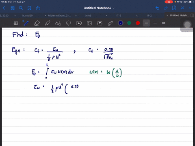Select the Lasso selection tool
The width and height of the screenshot is (195, 146).
click(68, 23)
